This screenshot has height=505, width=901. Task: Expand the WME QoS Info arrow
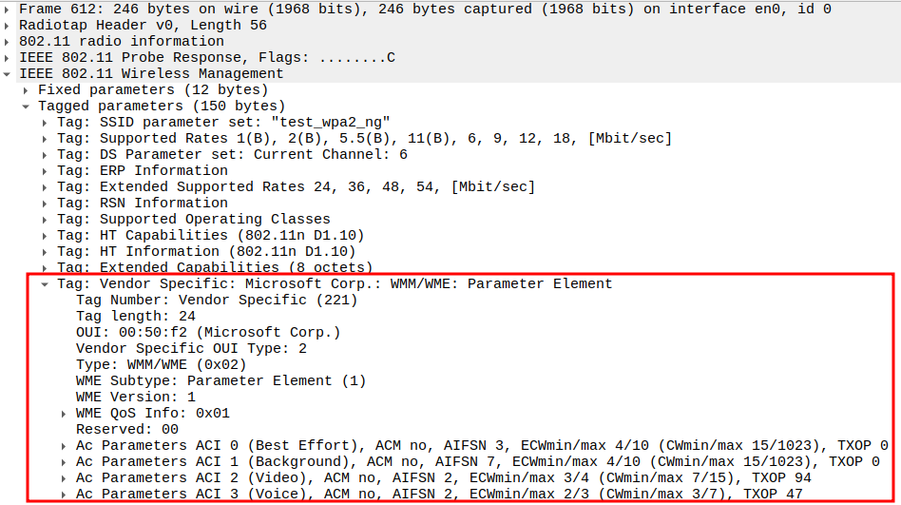click(x=64, y=413)
